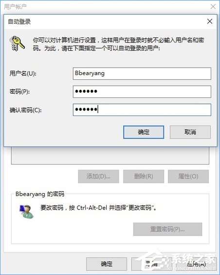Click into the 密码(P) password field
This screenshot has height=275, width=220.
[x=142, y=92]
